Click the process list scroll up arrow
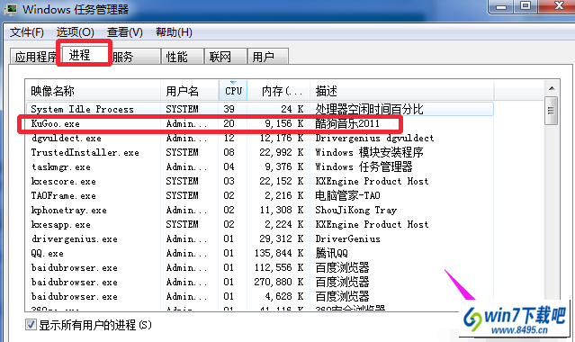The height and width of the screenshot is (342, 575). pos(552,88)
